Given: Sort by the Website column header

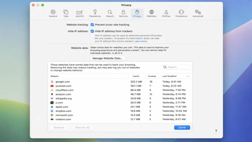Looking at the screenshot, I should coord(54,76).
